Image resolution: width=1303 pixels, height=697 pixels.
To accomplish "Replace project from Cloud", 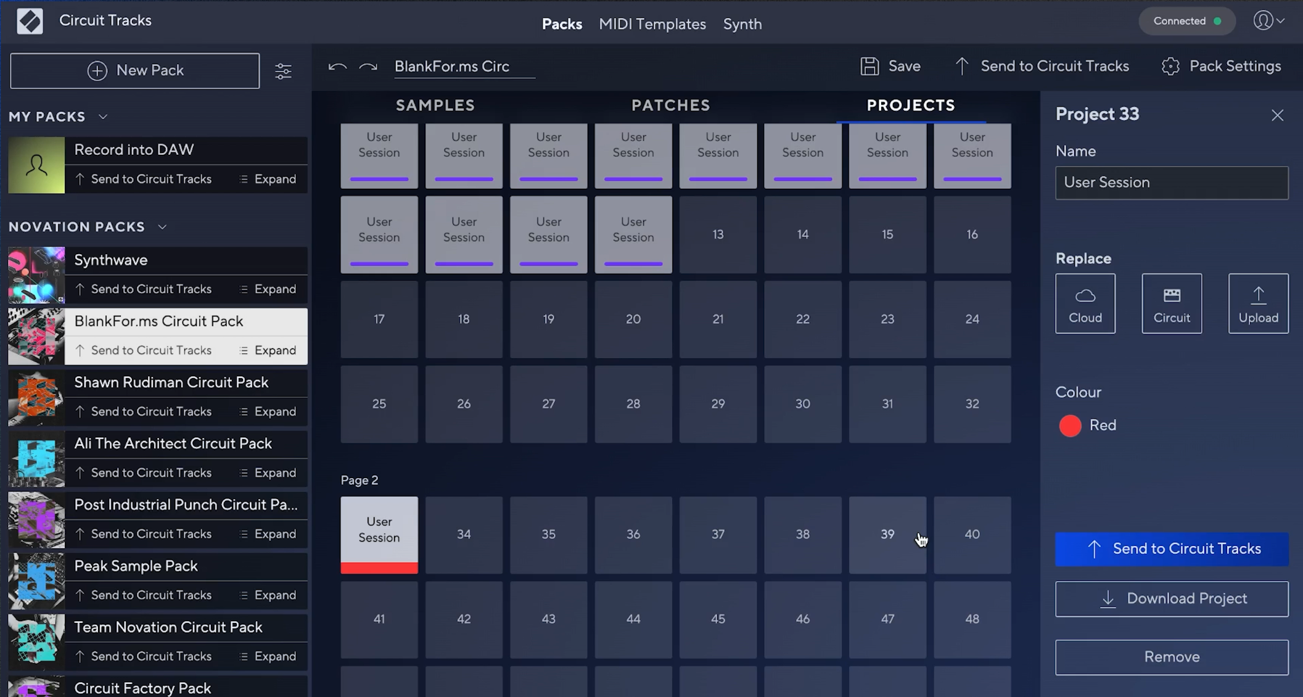I will point(1085,303).
